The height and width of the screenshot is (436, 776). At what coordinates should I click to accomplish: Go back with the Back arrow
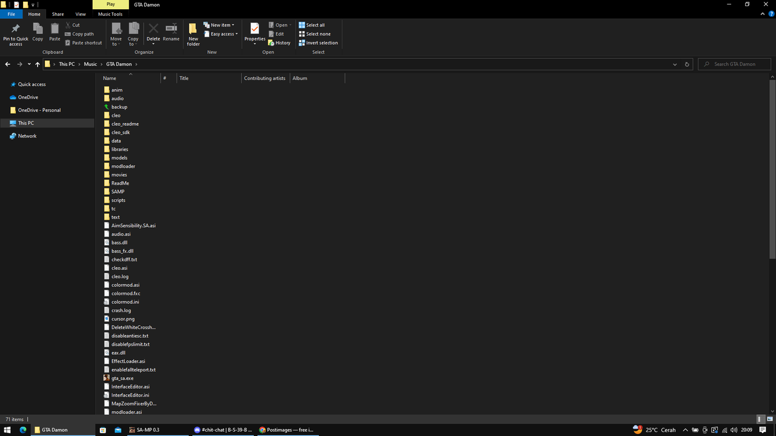8,64
